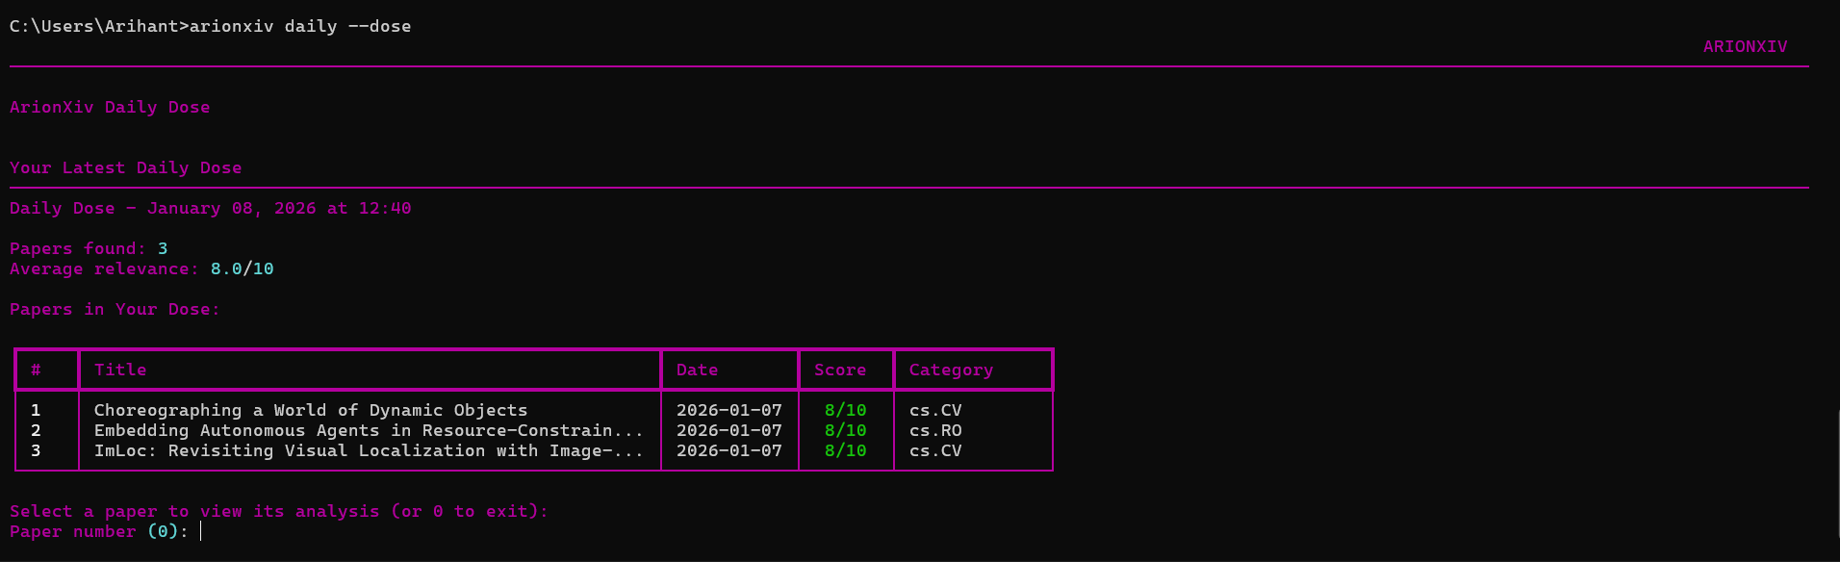Click the 'Paper number (0):' input prompt
1840x562 pixels.
99,531
